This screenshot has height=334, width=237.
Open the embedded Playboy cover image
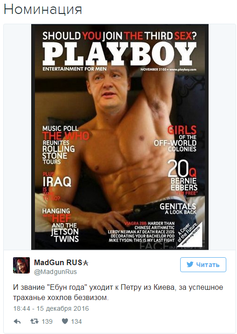120,137
